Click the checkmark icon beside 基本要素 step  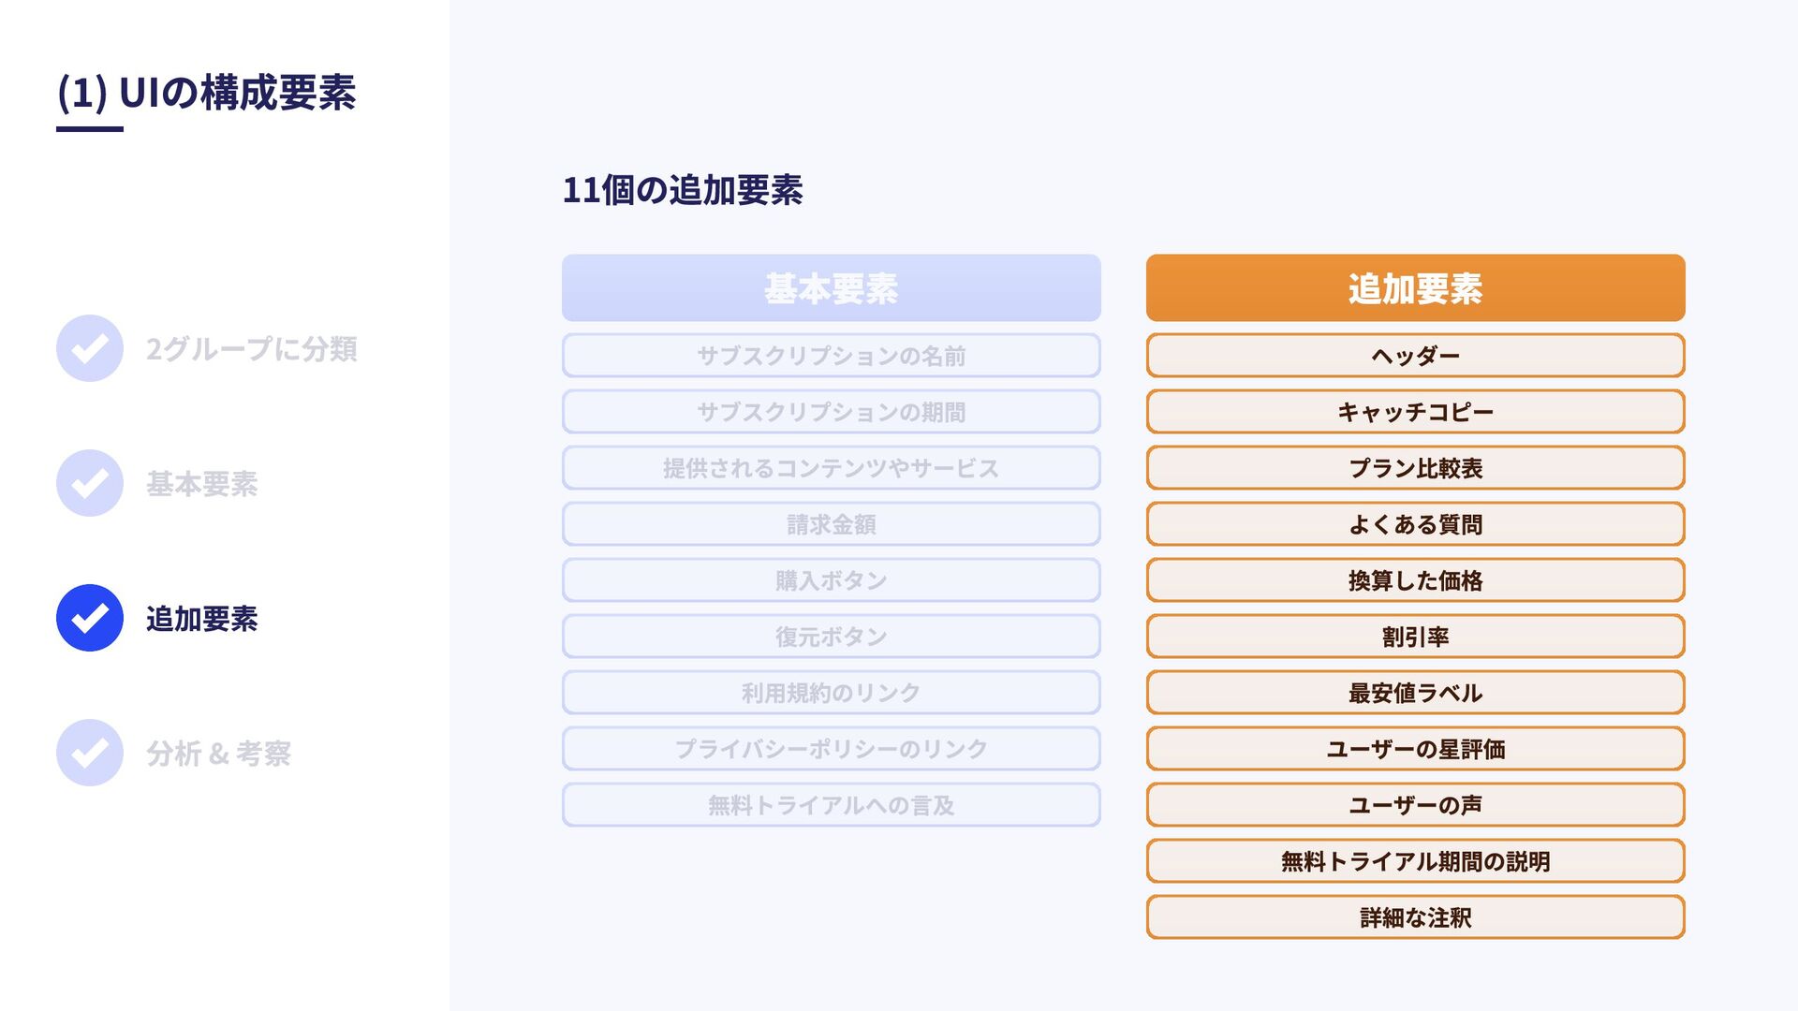coord(90,483)
